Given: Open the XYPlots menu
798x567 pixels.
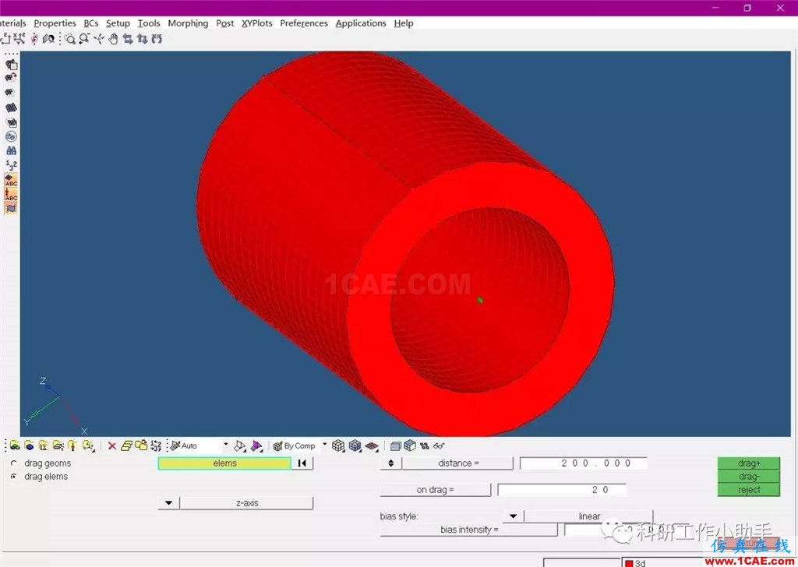Looking at the screenshot, I should click(256, 23).
